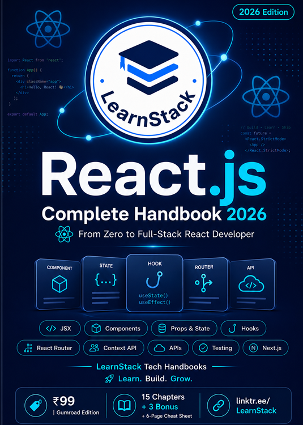Click 'Complete Handbook 2026' heading
303x425 pixels.
point(154,214)
